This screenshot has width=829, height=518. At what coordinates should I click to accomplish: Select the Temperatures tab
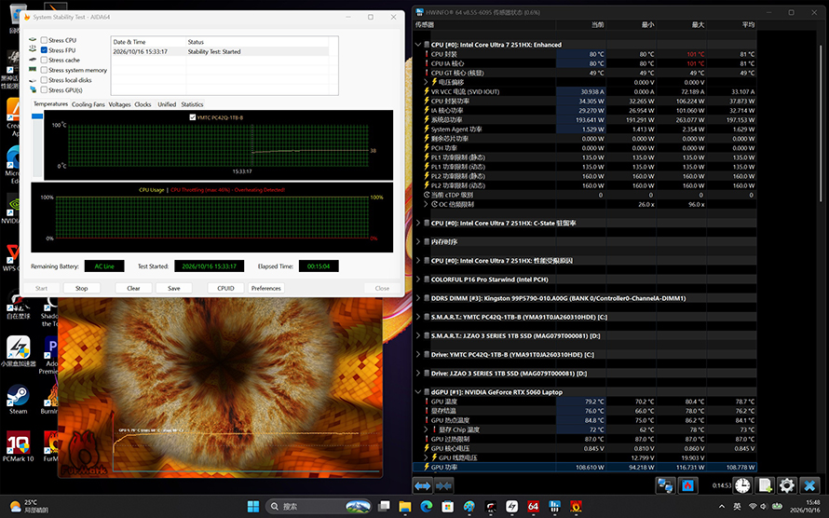point(50,104)
